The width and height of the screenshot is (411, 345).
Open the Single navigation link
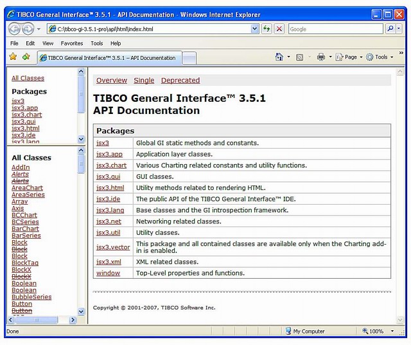[x=144, y=80]
